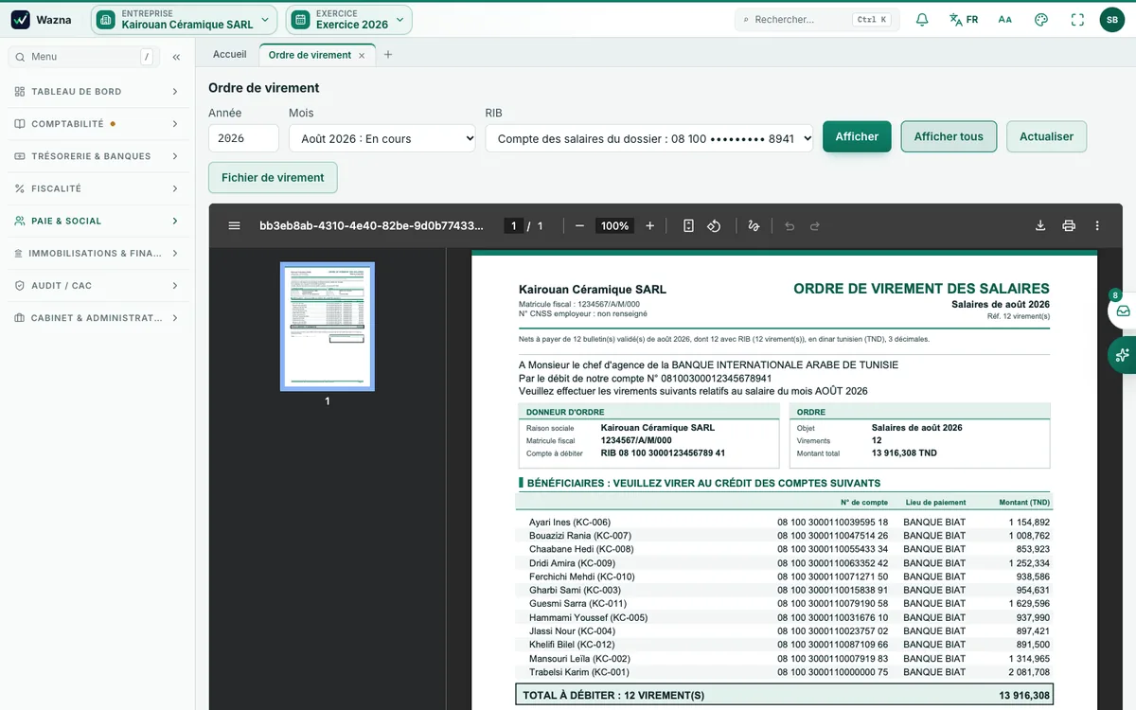Open the inbox icon with badge 8
This screenshot has width=1136, height=710.
tap(1123, 311)
